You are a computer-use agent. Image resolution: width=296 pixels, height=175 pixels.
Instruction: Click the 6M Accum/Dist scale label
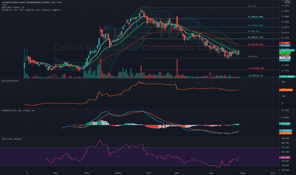coord(283,82)
